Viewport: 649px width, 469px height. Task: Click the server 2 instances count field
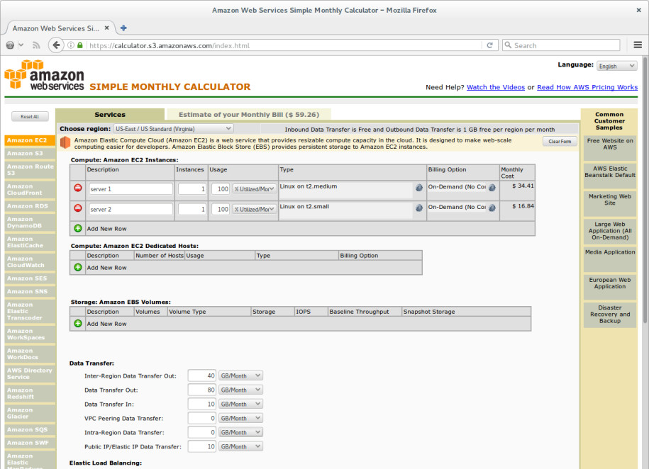(x=192, y=209)
